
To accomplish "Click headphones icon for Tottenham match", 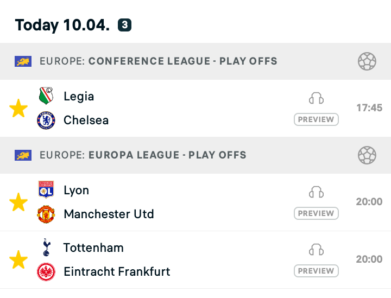I will tap(316, 250).
